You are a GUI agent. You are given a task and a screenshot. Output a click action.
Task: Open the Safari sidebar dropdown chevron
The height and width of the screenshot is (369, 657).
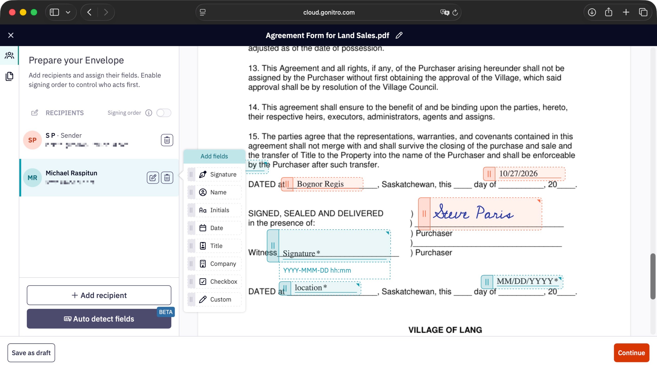pos(68,12)
